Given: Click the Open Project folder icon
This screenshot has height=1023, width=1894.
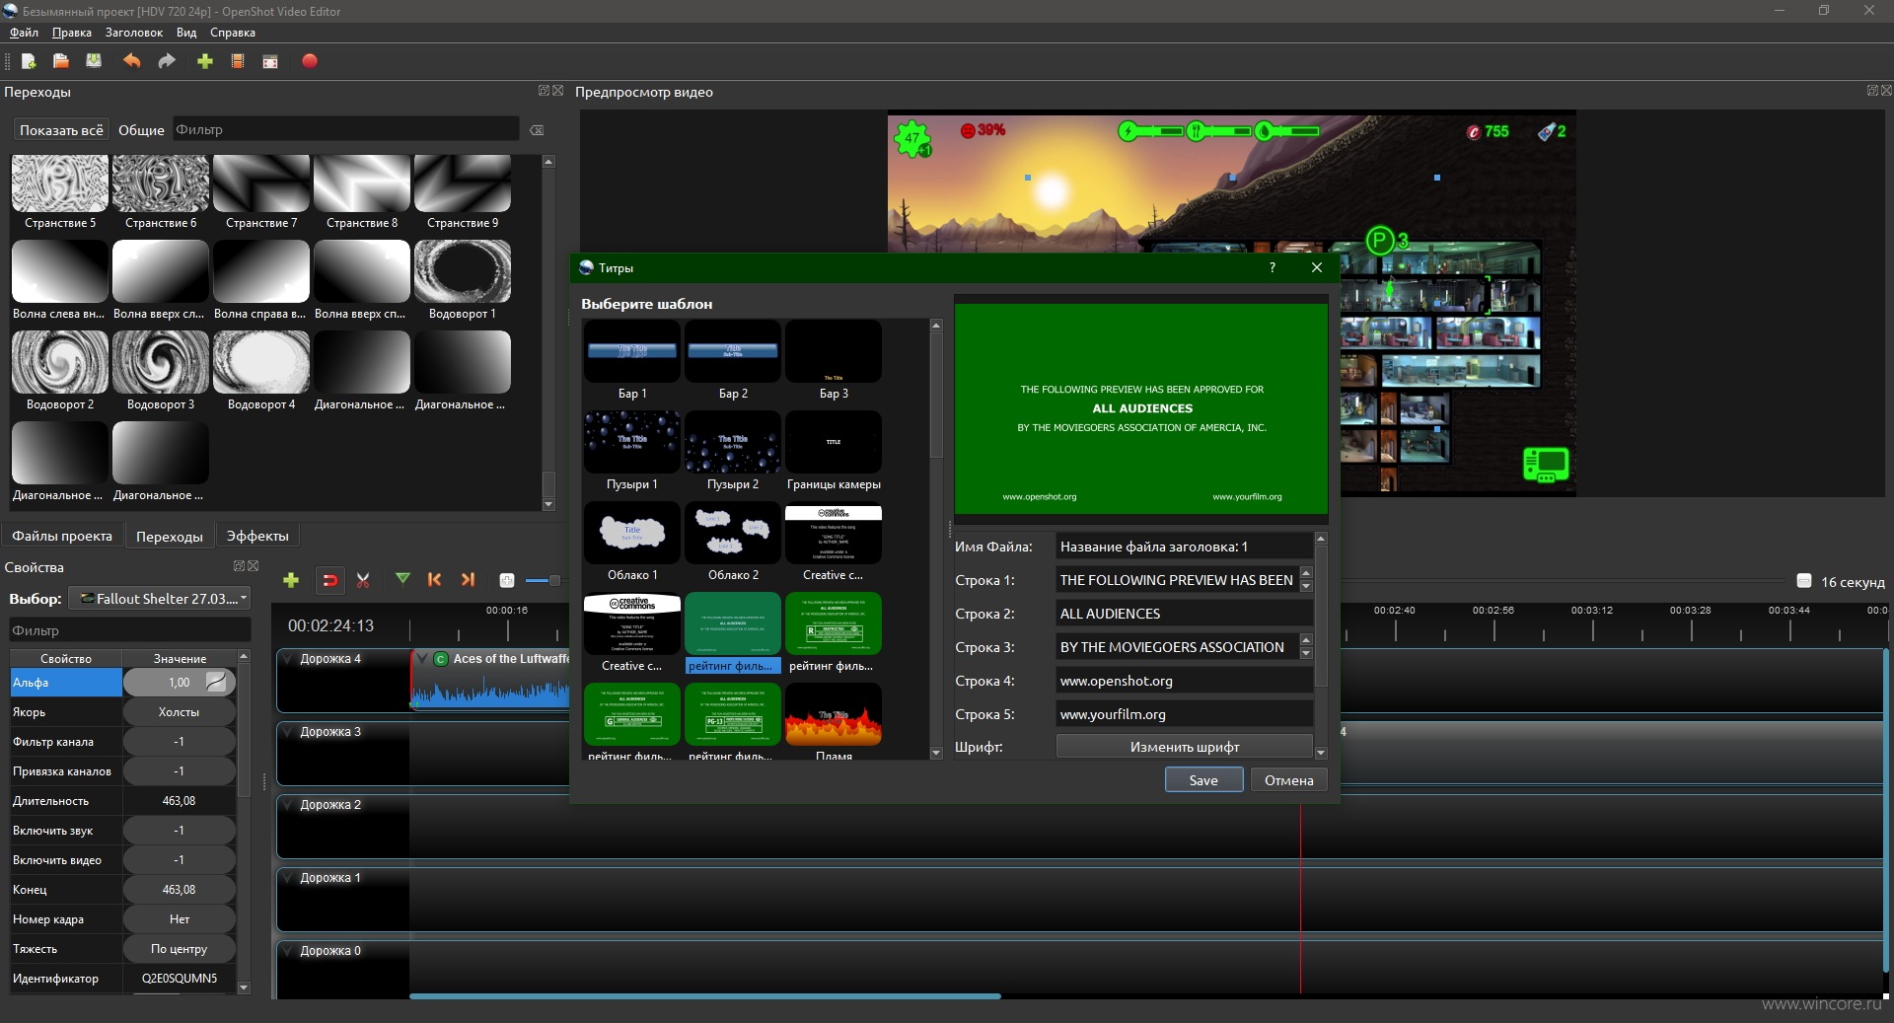Looking at the screenshot, I should tap(60, 61).
